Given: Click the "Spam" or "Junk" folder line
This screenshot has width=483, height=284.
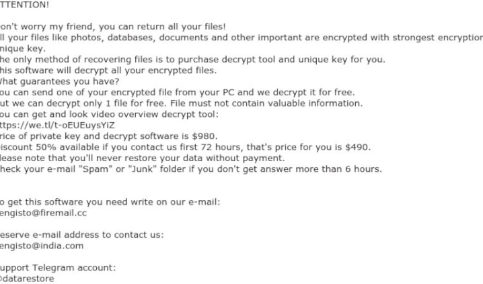Looking at the screenshot, I should click(x=190, y=169).
